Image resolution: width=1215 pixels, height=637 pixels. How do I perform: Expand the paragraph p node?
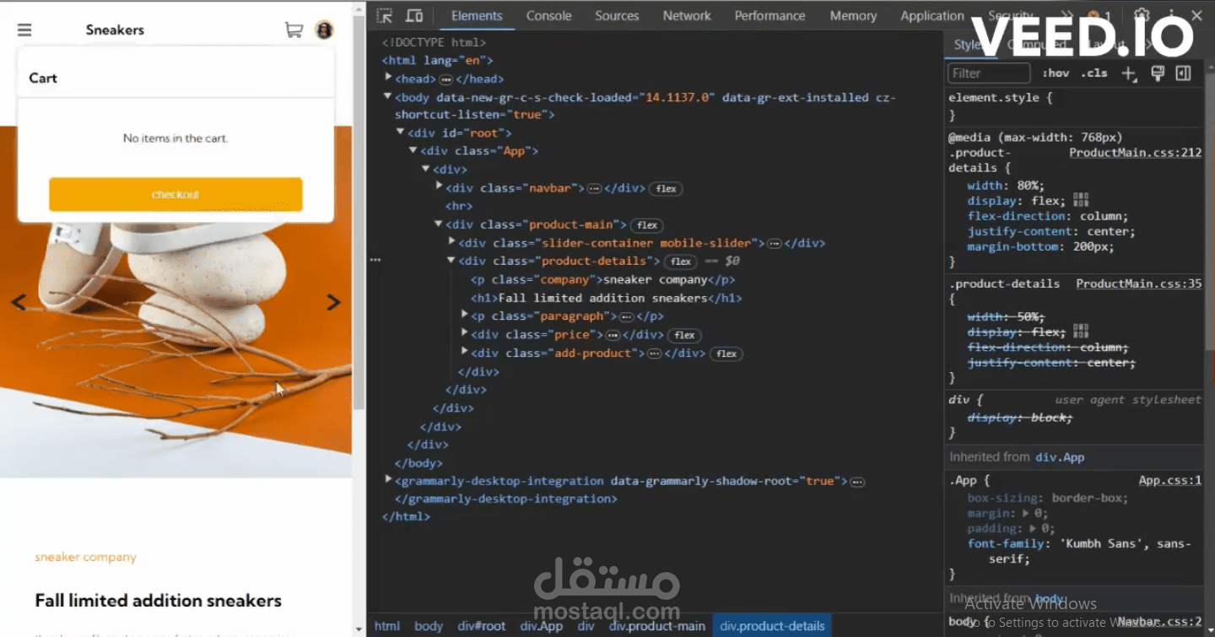tap(464, 315)
